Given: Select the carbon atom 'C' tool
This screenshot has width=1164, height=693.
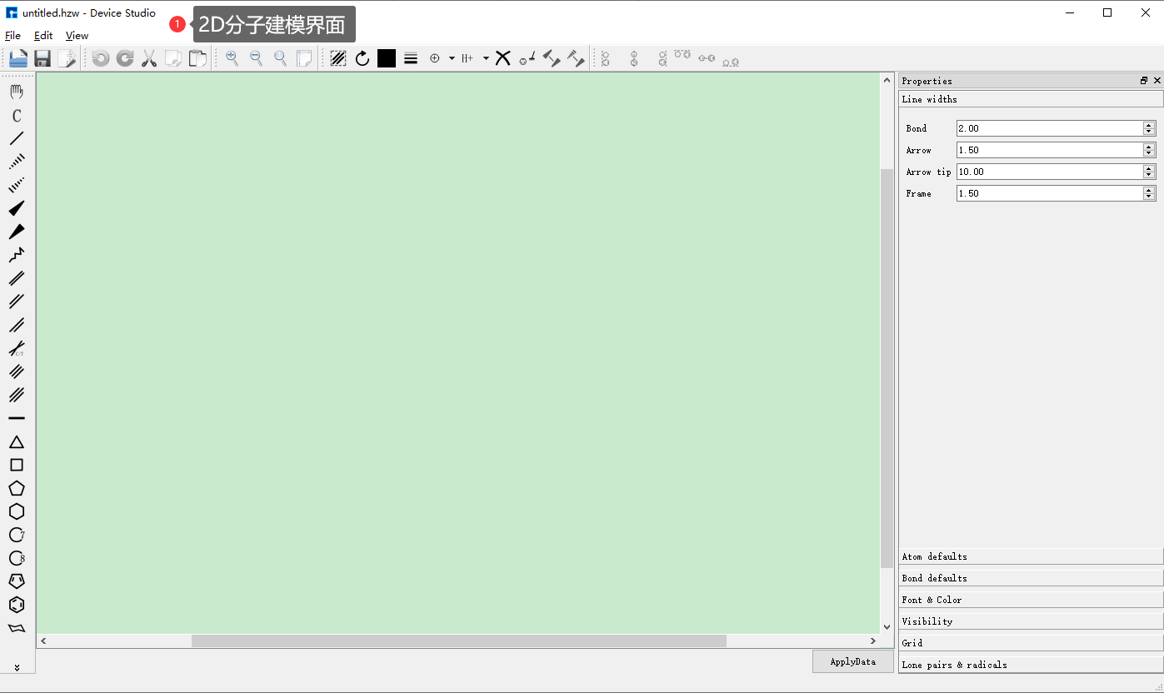Looking at the screenshot, I should coord(17,116).
